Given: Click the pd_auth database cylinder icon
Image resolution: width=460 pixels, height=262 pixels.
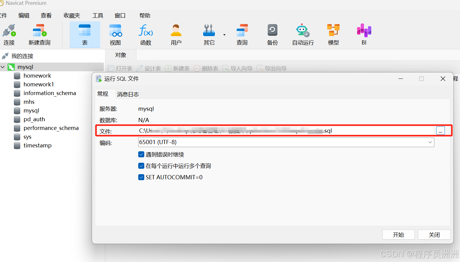Looking at the screenshot, I should click(x=17, y=119).
